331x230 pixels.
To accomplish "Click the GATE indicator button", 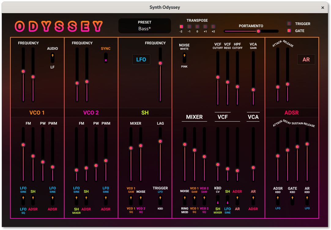I will (x=289, y=31).
